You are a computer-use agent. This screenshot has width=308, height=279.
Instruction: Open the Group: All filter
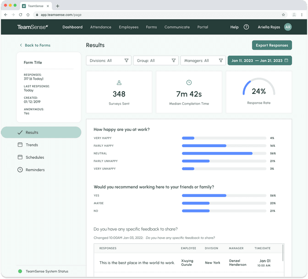click(156, 60)
